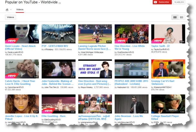Click the subscriber count box
The height and width of the screenshot is (132, 196).
[x=179, y=2]
